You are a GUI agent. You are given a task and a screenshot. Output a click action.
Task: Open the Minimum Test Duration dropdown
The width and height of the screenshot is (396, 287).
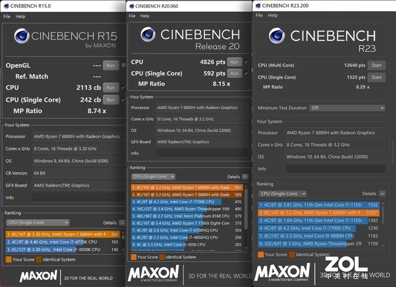click(347, 108)
